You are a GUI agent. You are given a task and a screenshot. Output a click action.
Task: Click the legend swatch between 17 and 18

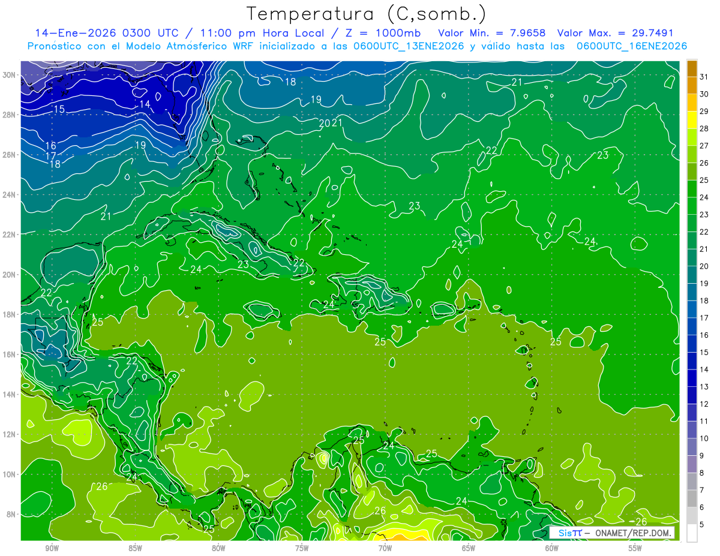(x=692, y=309)
